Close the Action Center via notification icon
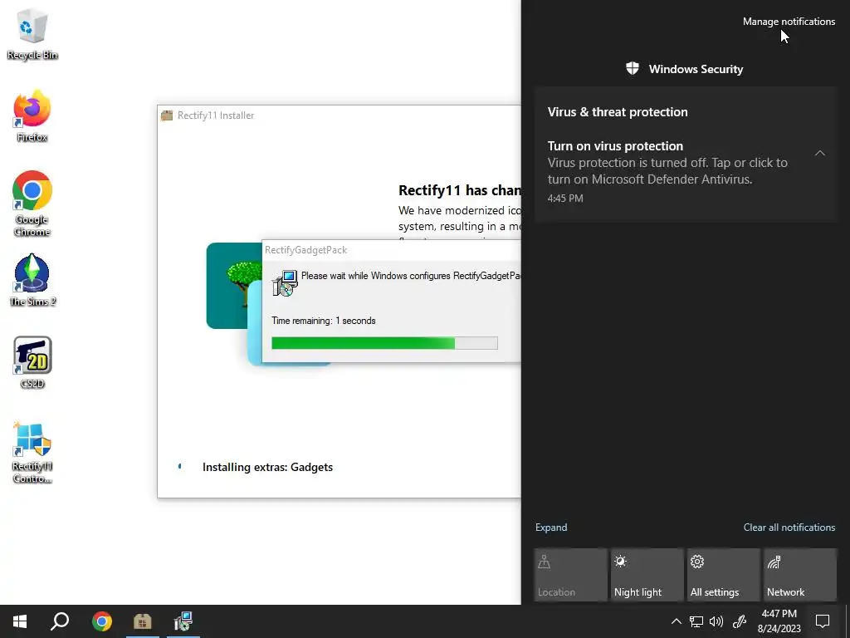Viewport: 850px width, 638px height. (x=823, y=621)
